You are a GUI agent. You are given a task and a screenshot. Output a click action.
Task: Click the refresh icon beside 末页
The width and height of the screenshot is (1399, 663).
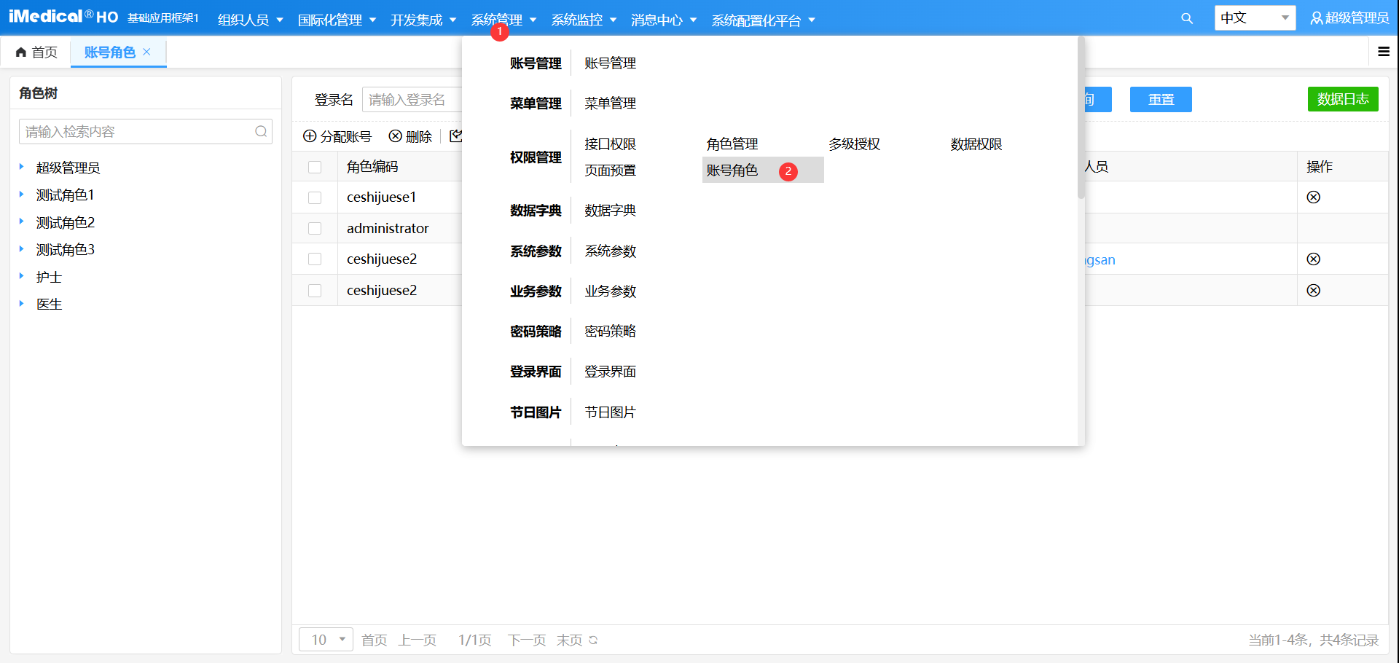coord(593,640)
